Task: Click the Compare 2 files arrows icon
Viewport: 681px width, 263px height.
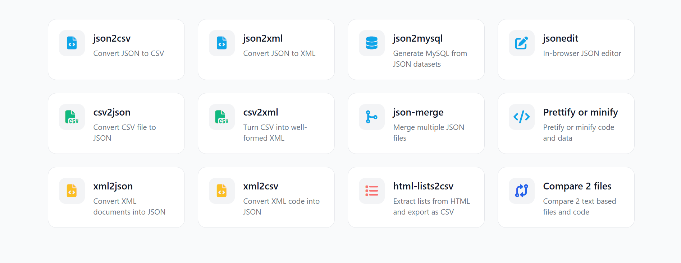Action: pyautogui.click(x=522, y=191)
